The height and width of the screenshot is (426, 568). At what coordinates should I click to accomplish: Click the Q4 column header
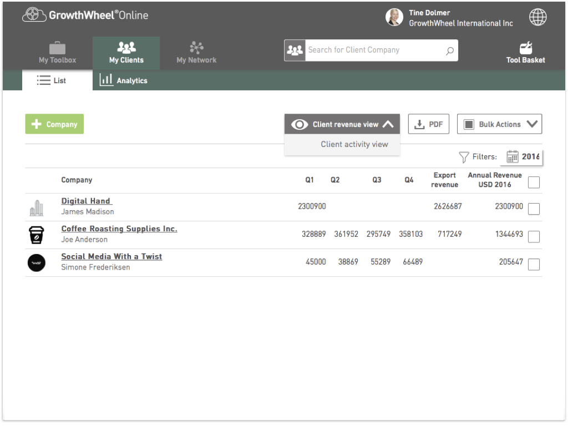click(x=409, y=180)
